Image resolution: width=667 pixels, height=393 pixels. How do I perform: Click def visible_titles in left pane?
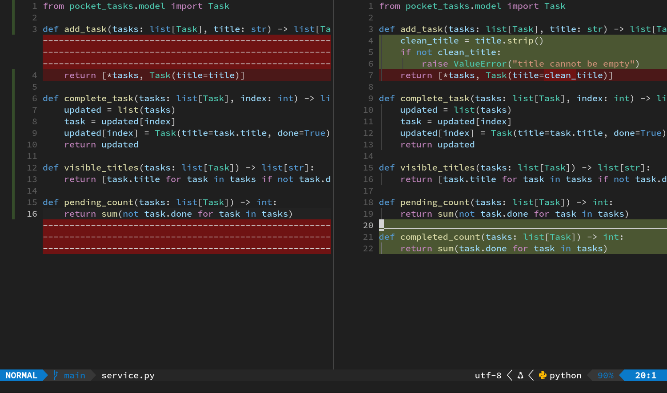pos(91,167)
